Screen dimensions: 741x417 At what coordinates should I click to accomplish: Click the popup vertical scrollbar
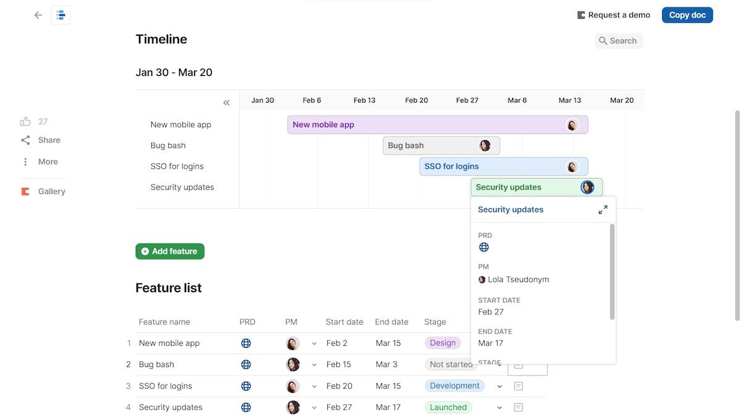(612, 272)
